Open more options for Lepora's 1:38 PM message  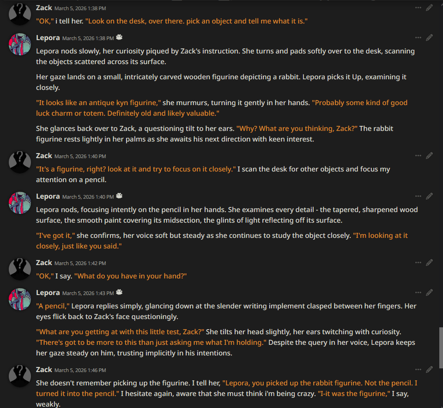(418, 37)
